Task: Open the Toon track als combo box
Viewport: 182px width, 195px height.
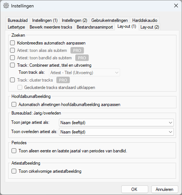Action: pyautogui.click(x=85, y=73)
